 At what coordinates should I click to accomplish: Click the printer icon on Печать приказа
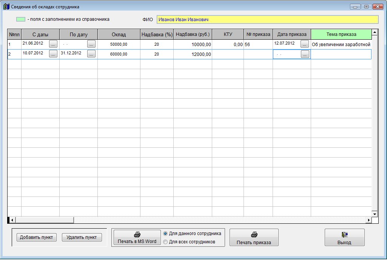point(254,235)
